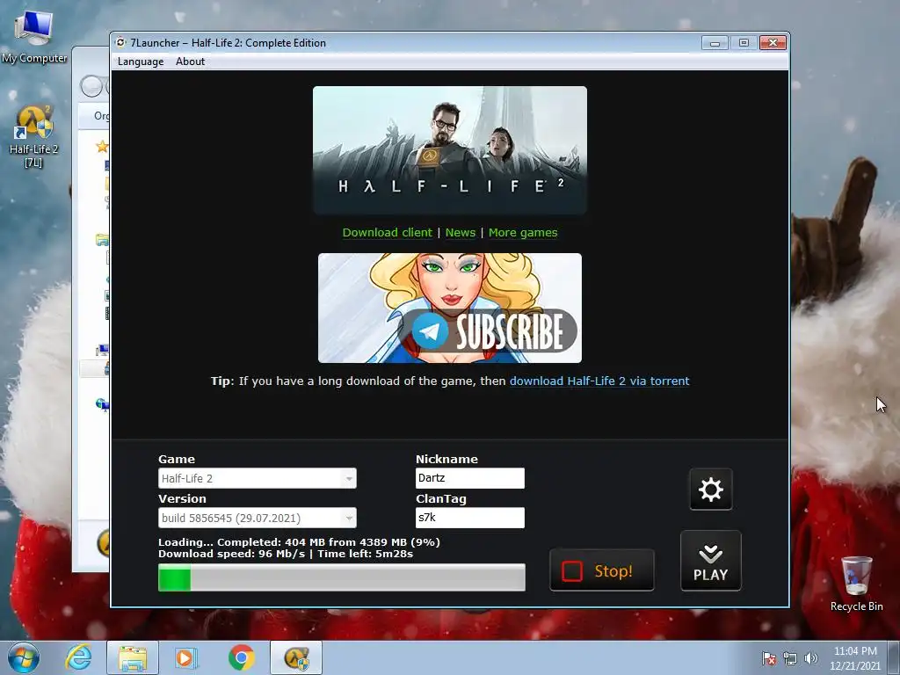Image resolution: width=900 pixels, height=675 pixels.
Task: Expand the Version dropdown build 5856545
Action: [x=258, y=518]
